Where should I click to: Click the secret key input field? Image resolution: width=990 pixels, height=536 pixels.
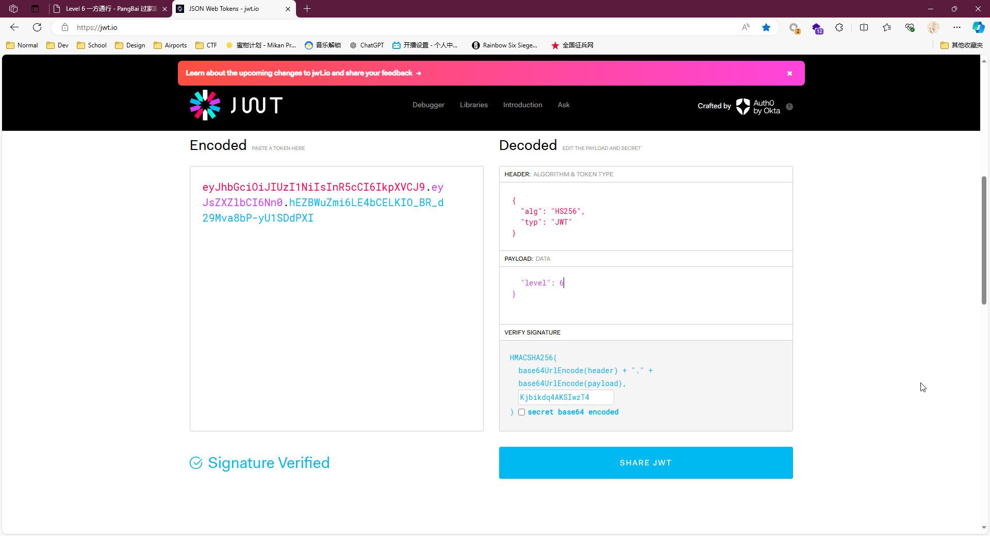566,397
